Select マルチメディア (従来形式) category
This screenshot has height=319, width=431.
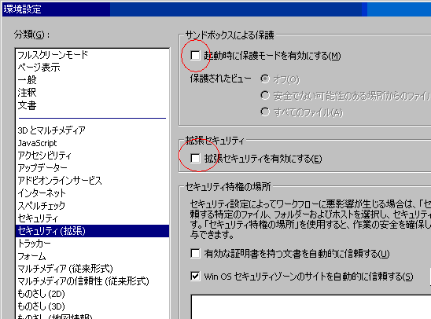click(92, 269)
